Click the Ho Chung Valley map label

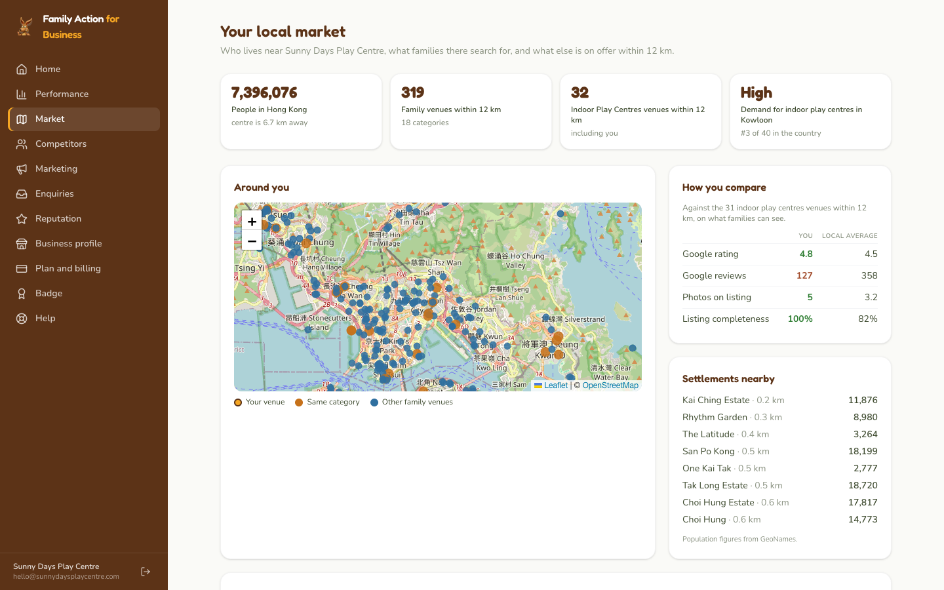[x=516, y=260]
